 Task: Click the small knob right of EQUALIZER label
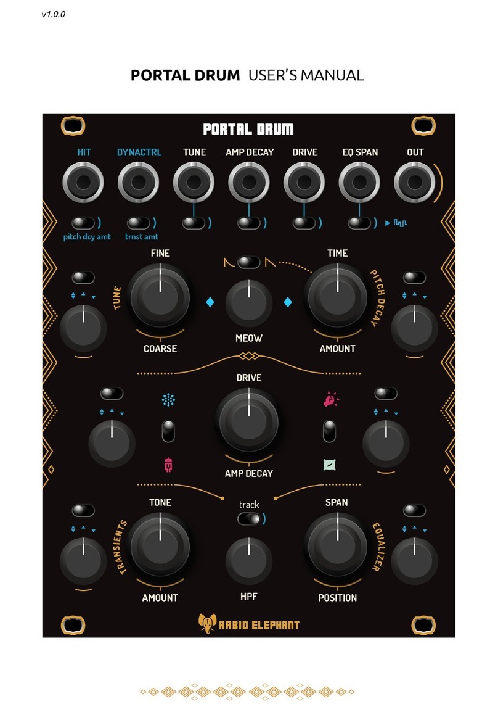(x=415, y=561)
